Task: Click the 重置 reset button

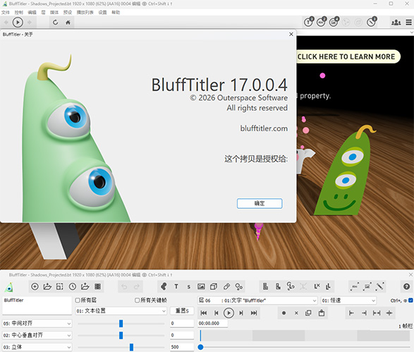Action: point(182,311)
